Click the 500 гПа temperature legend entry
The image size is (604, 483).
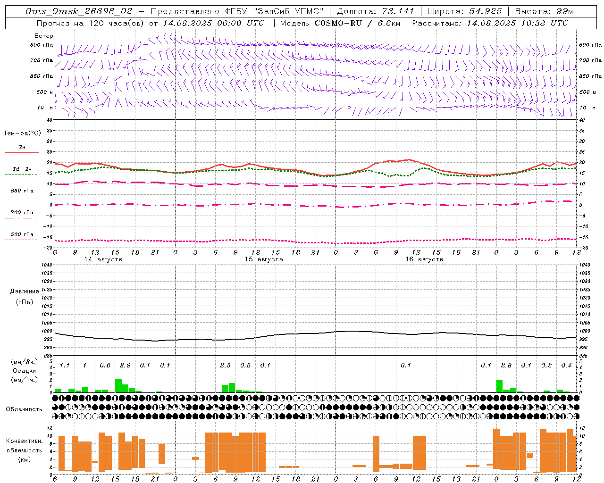(x=22, y=234)
